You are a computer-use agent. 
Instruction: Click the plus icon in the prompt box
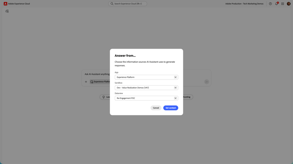pos(86,82)
